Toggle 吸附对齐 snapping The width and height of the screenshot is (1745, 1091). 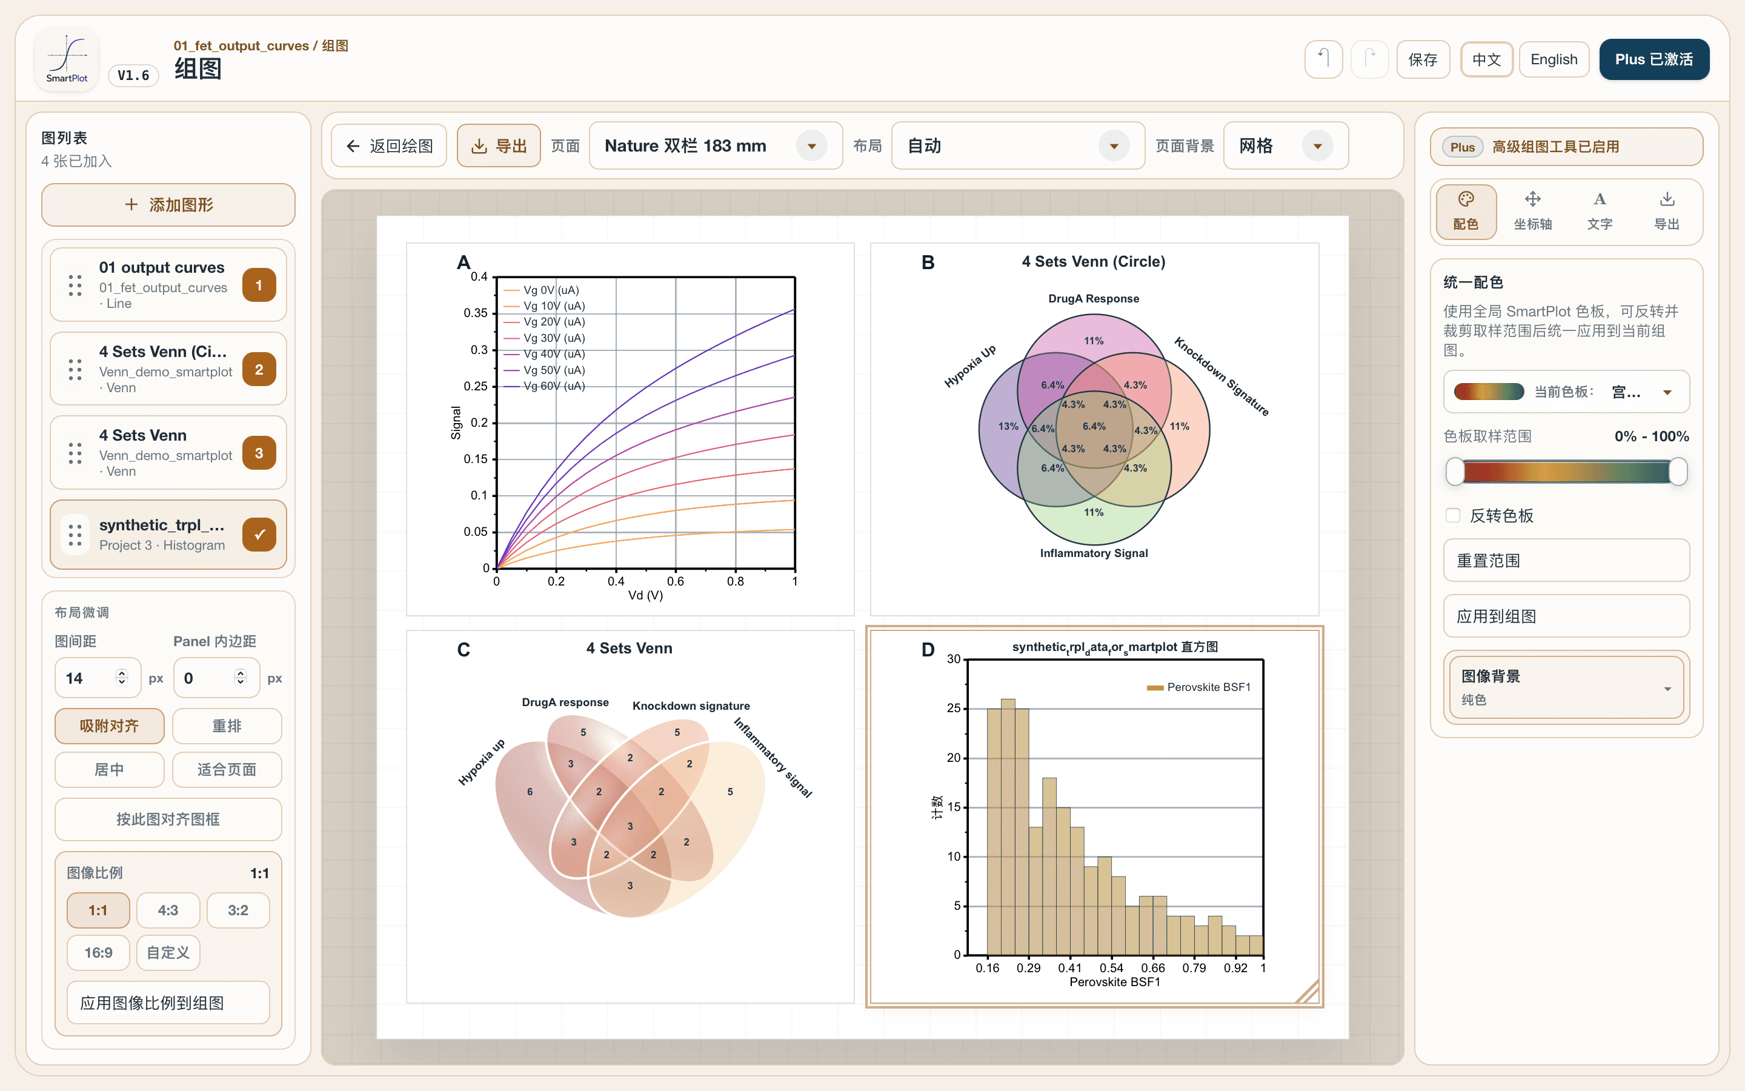[110, 726]
